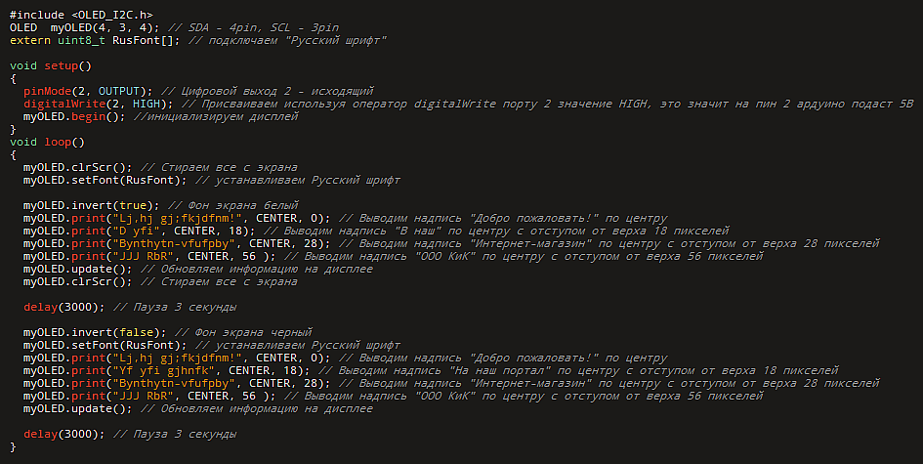This screenshot has height=464, width=923.
Task: Click the #include <OLED_I2C.h> line
Action: [74, 14]
